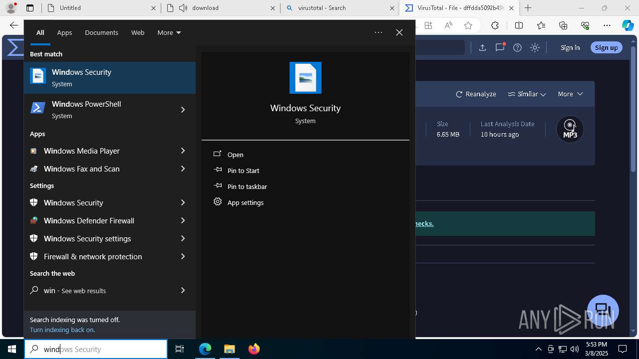
Task: Open Task View from taskbar
Action: click(180, 349)
